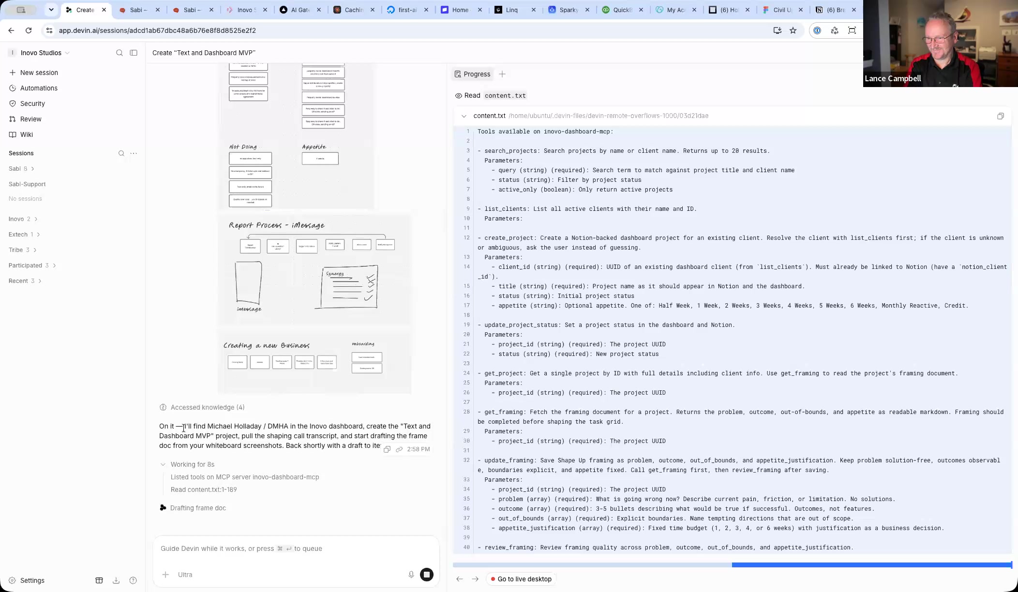Focus the Guide Devin message input
This screenshot has height=592, width=1018.
[296, 548]
